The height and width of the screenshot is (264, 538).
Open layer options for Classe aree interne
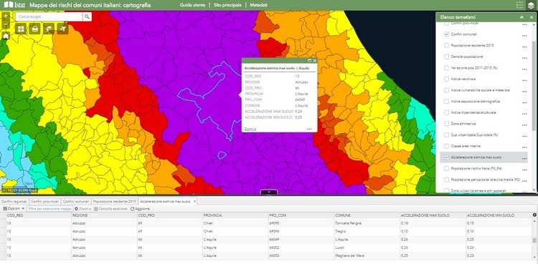(524, 147)
